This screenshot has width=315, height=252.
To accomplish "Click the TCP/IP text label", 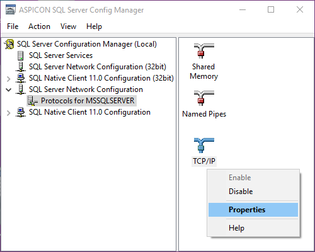I will 204,161.
